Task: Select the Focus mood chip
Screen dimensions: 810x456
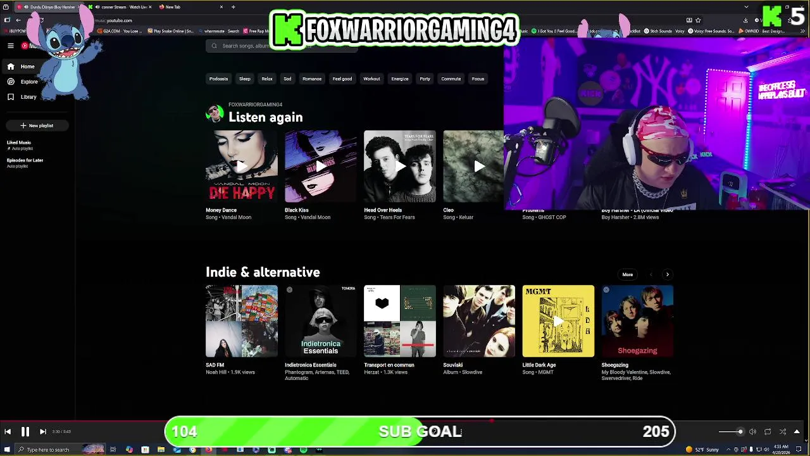Action: (478, 79)
